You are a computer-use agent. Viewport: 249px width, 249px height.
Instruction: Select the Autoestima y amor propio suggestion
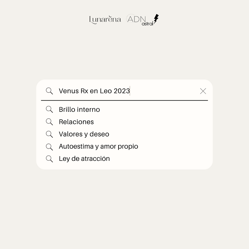pos(98,147)
